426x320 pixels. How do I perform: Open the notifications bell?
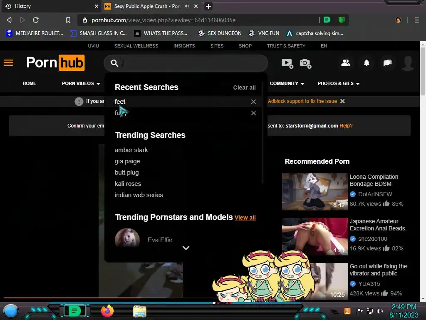[x=367, y=63]
